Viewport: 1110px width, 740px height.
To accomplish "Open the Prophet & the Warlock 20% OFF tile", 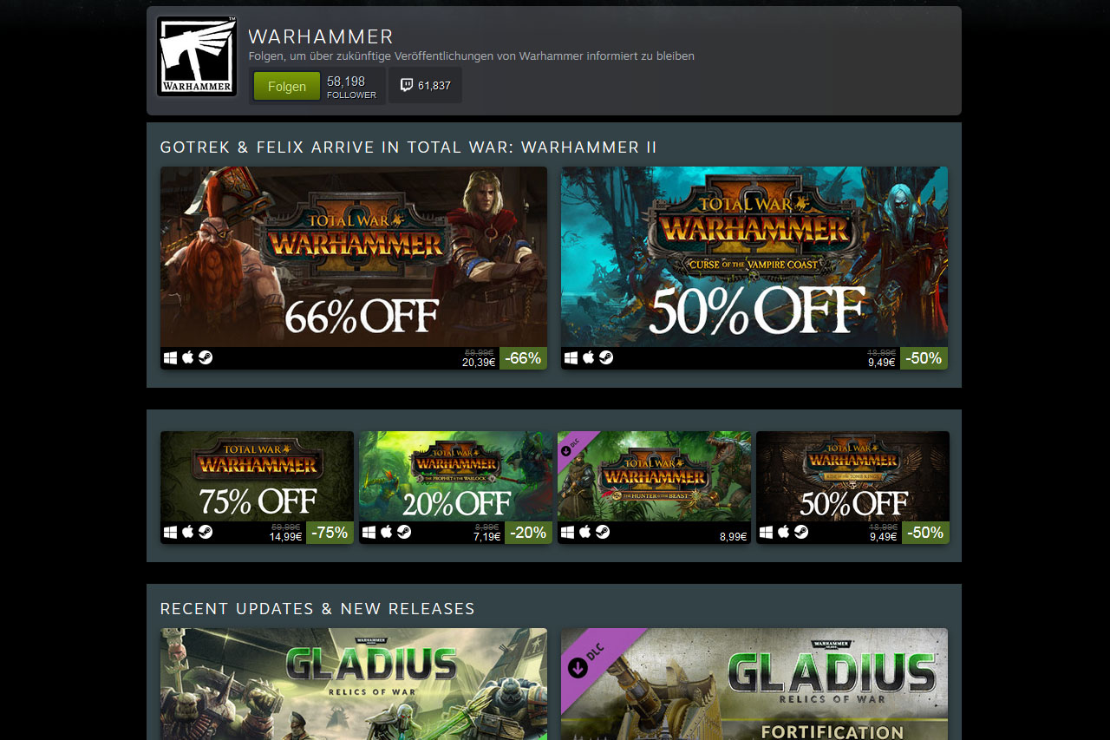I will coord(455,476).
